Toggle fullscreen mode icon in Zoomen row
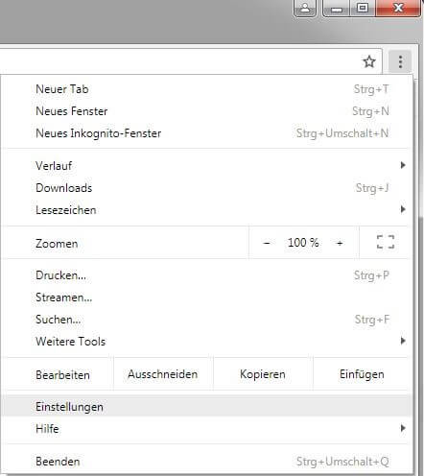This screenshot has height=476, width=424. pyautogui.click(x=386, y=242)
